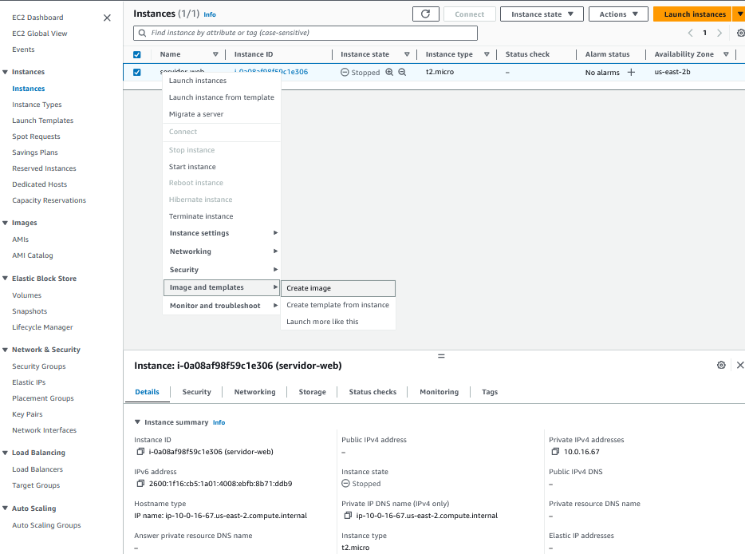
Task: Select Create image from the submenu
Action: click(338, 288)
